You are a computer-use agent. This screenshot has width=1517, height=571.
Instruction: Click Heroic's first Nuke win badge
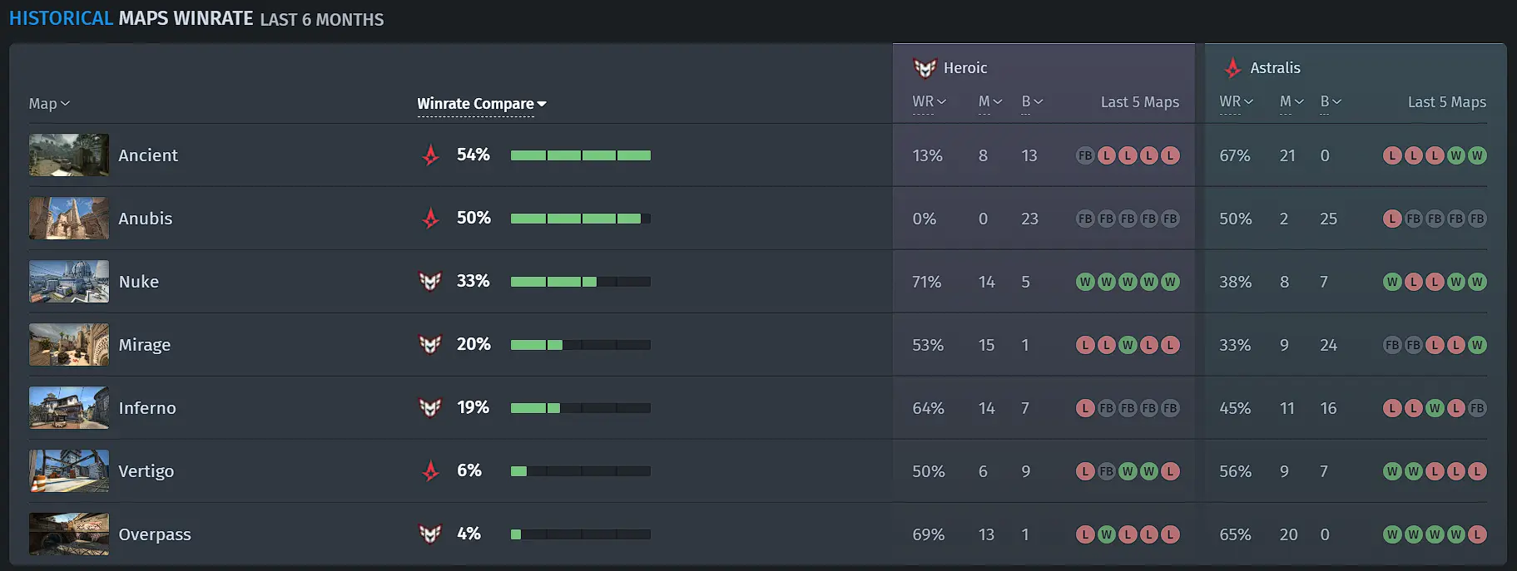pyautogui.click(x=1084, y=282)
